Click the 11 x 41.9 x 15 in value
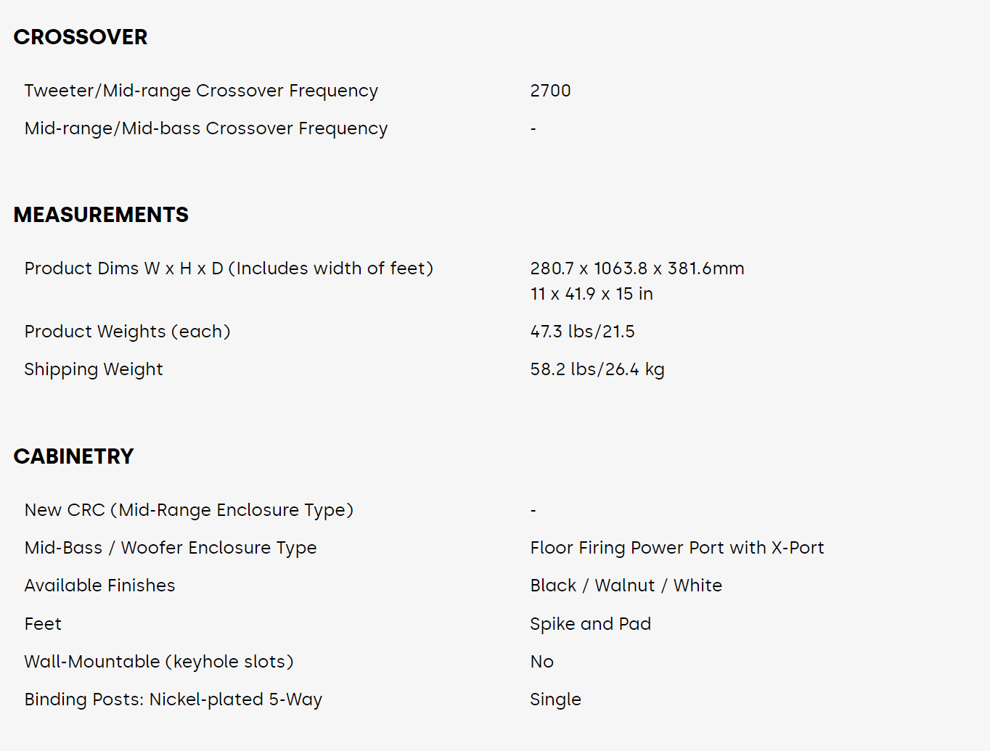 [592, 294]
